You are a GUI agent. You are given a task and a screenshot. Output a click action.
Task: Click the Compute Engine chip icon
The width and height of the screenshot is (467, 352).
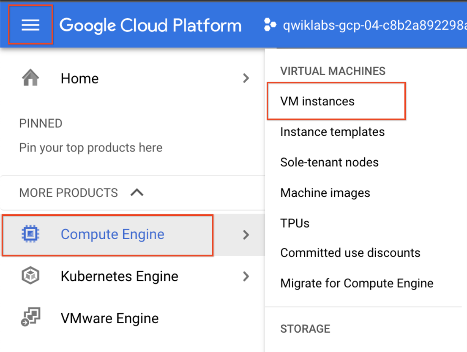pos(30,234)
